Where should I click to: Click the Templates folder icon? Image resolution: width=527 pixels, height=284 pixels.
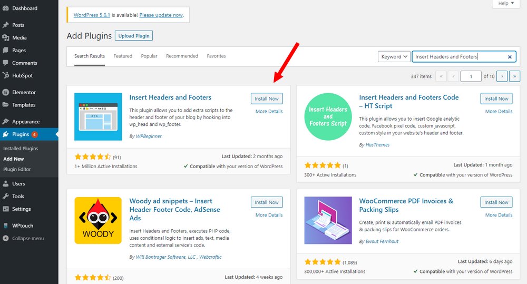[x=6, y=105]
